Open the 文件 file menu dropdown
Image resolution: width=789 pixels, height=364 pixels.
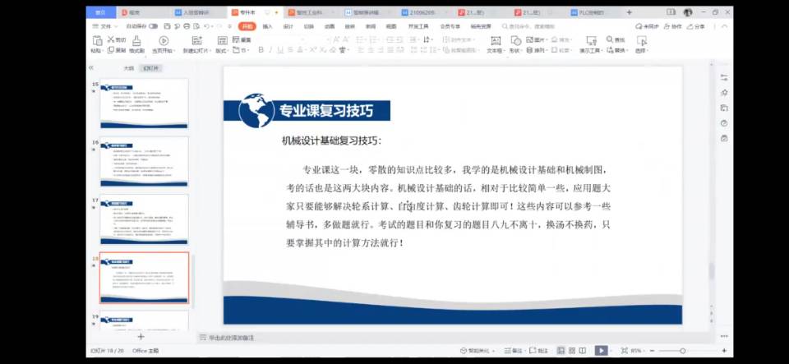[x=105, y=26]
